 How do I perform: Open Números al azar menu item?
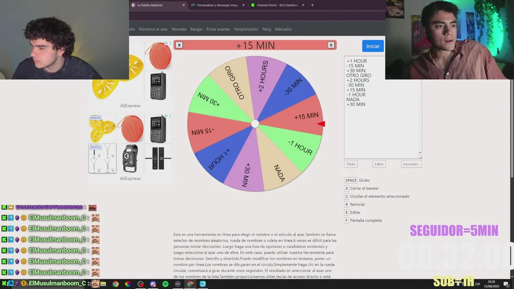[x=153, y=29]
